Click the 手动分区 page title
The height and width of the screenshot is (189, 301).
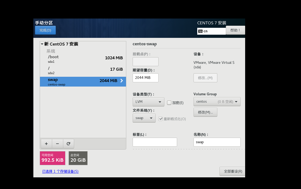44,23
